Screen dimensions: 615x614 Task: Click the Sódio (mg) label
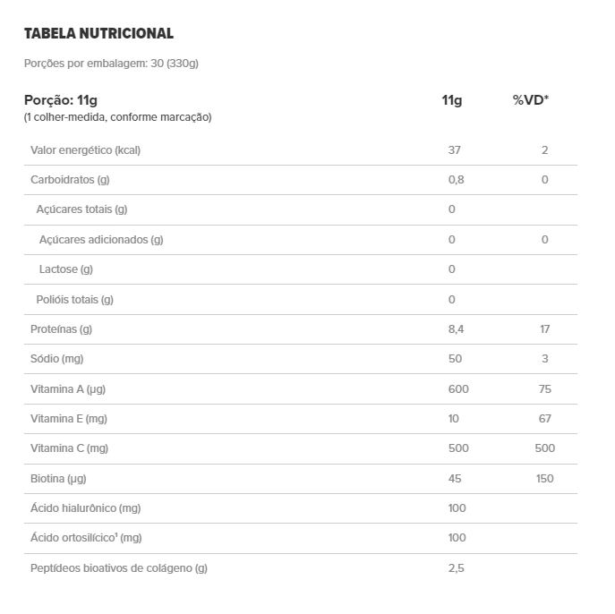(57, 359)
